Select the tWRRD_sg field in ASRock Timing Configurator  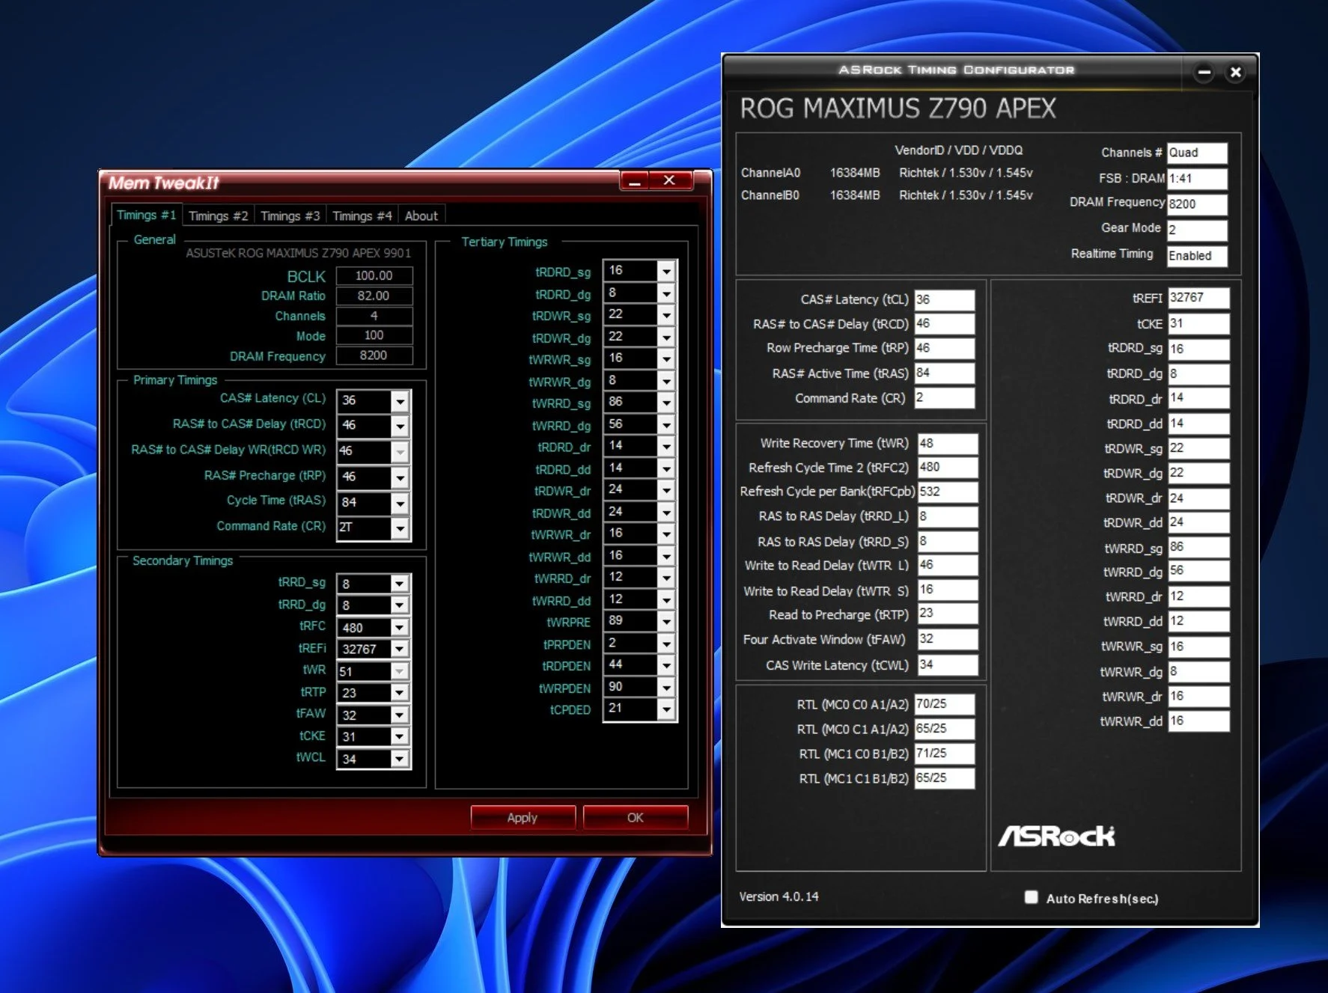tap(1198, 547)
